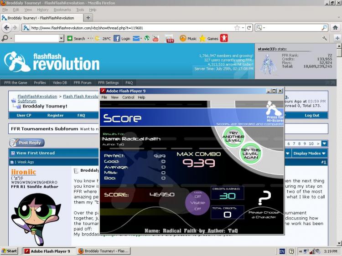Click the Post Reply button
342x256 pixels.
[x=27, y=143]
